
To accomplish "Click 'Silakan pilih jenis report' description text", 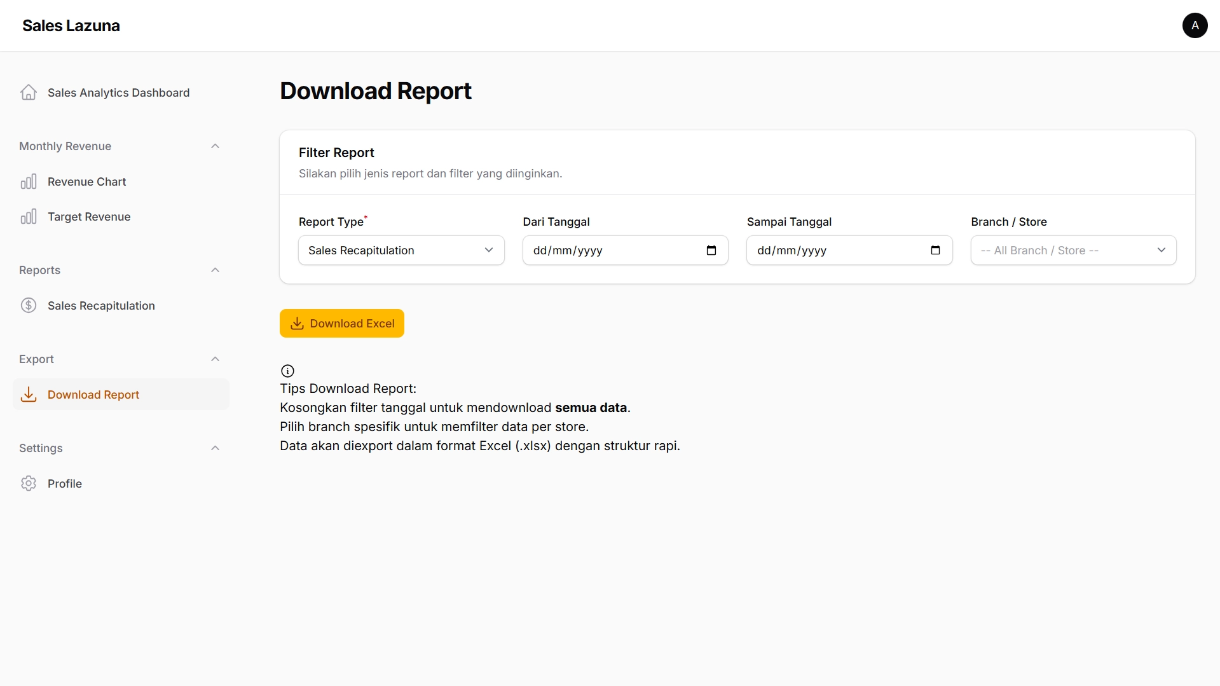I will point(430,174).
